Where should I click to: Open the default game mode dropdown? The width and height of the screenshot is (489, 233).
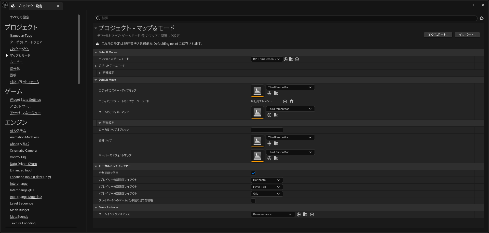(266, 59)
